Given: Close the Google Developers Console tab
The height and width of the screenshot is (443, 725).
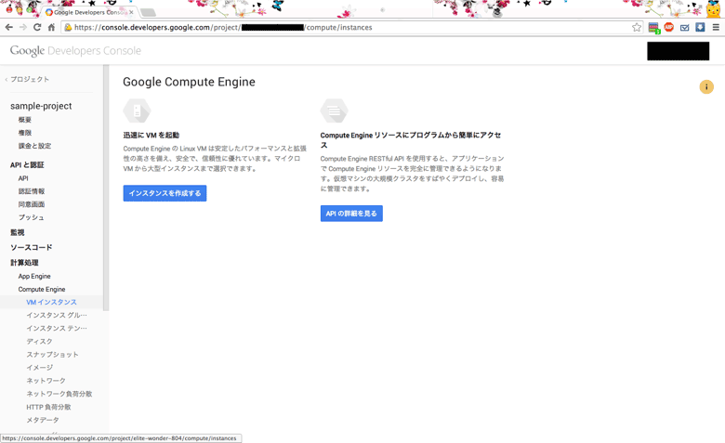Looking at the screenshot, I should tap(131, 12).
